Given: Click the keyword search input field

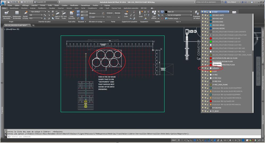Looking at the screenshot, I should click(x=208, y=2).
